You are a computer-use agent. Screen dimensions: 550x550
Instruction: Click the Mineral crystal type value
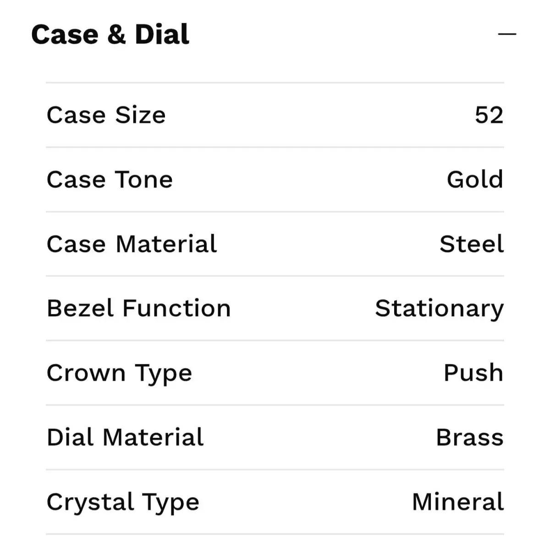458,502
